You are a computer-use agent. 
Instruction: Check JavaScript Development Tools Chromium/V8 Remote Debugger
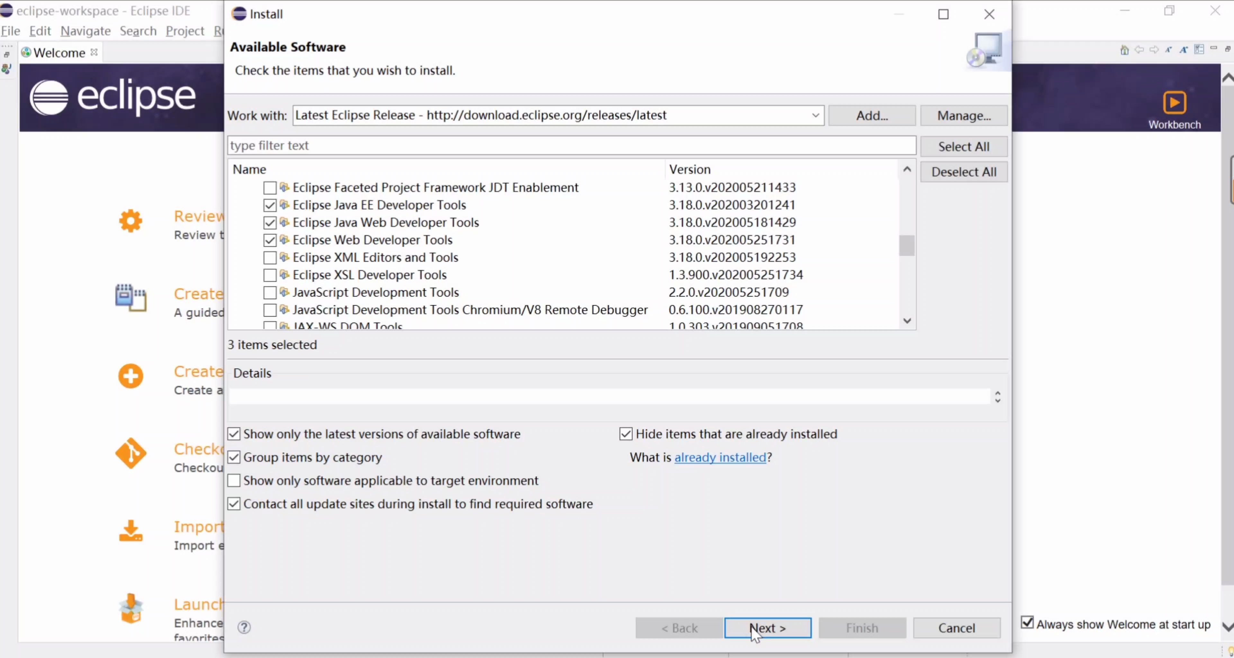(x=270, y=310)
